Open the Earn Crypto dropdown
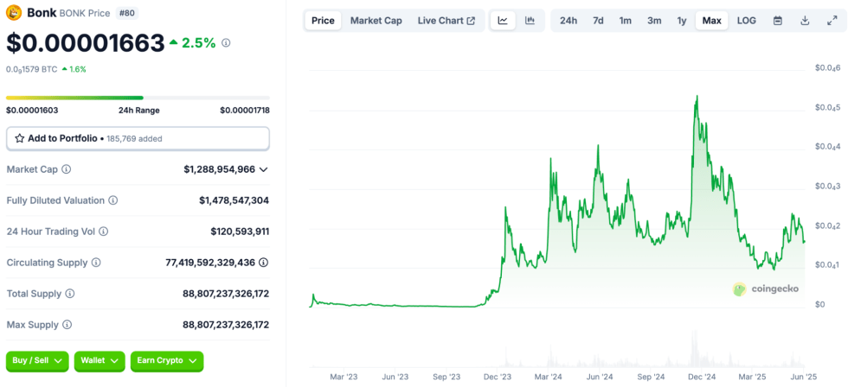 (166, 360)
